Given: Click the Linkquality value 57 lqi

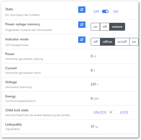Looking at the screenshot, I should 94,127.
